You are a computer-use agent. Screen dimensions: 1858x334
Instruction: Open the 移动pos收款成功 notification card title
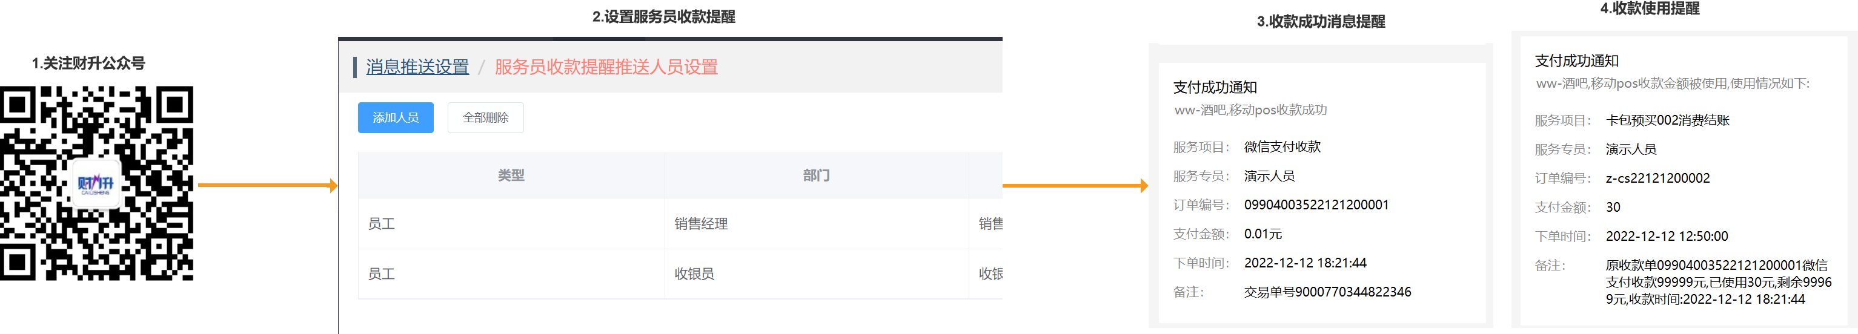pyautogui.click(x=1215, y=87)
